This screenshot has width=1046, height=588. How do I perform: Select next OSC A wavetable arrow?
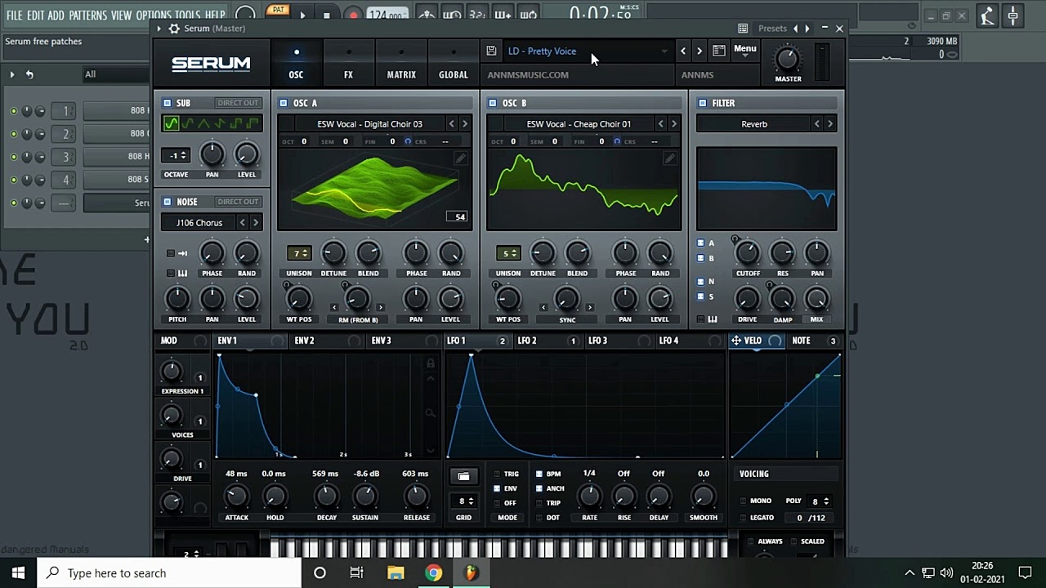pos(465,124)
